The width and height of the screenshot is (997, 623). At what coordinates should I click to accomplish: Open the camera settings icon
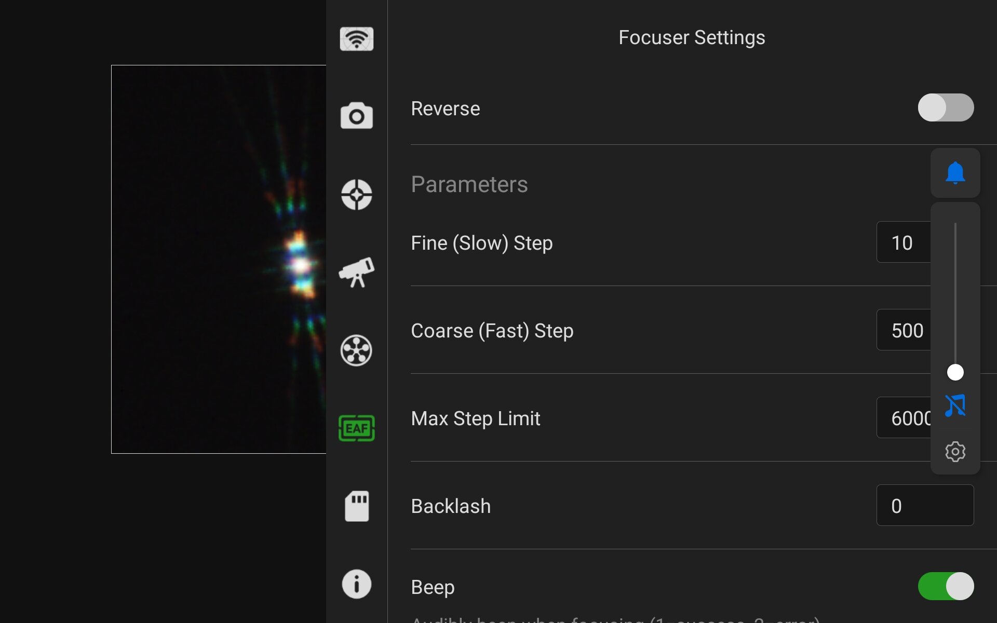(356, 116)
